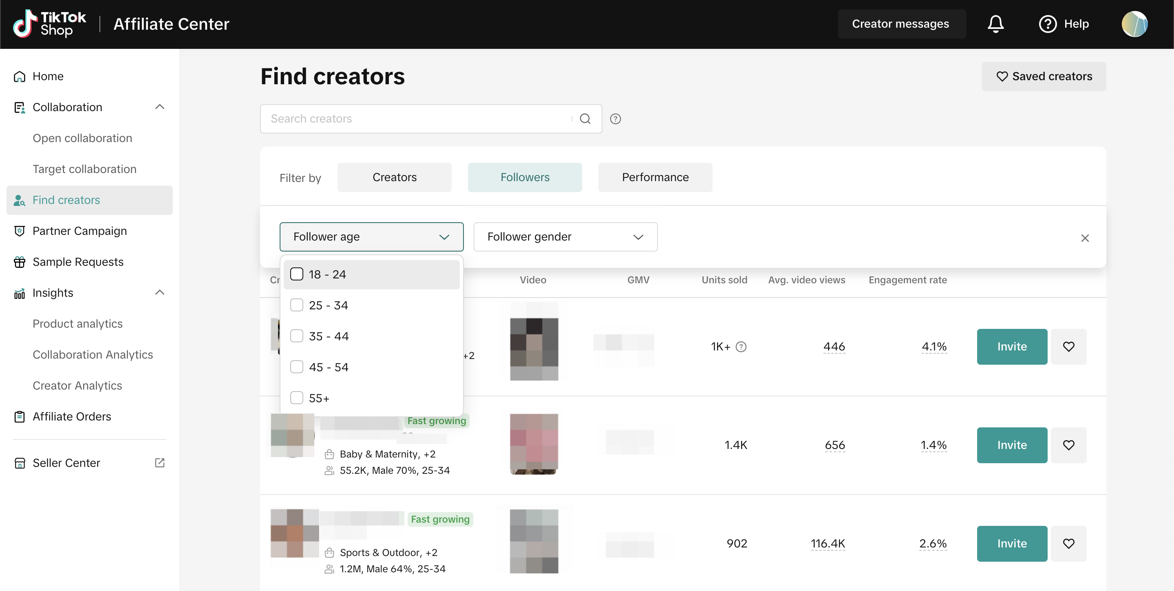The height and width of the screenshot is (591, 1174).
Task: Tick the 55+ age checkbox
Action: coord(297,398)
